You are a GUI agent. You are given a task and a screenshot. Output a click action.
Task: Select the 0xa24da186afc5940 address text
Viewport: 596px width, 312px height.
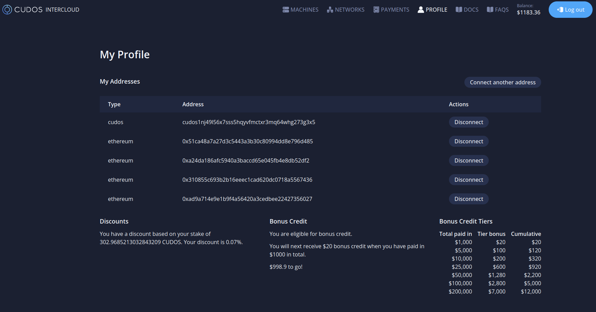point(246,160)
